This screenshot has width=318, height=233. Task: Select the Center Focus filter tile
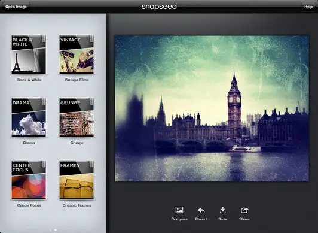(x=29, y=180)
